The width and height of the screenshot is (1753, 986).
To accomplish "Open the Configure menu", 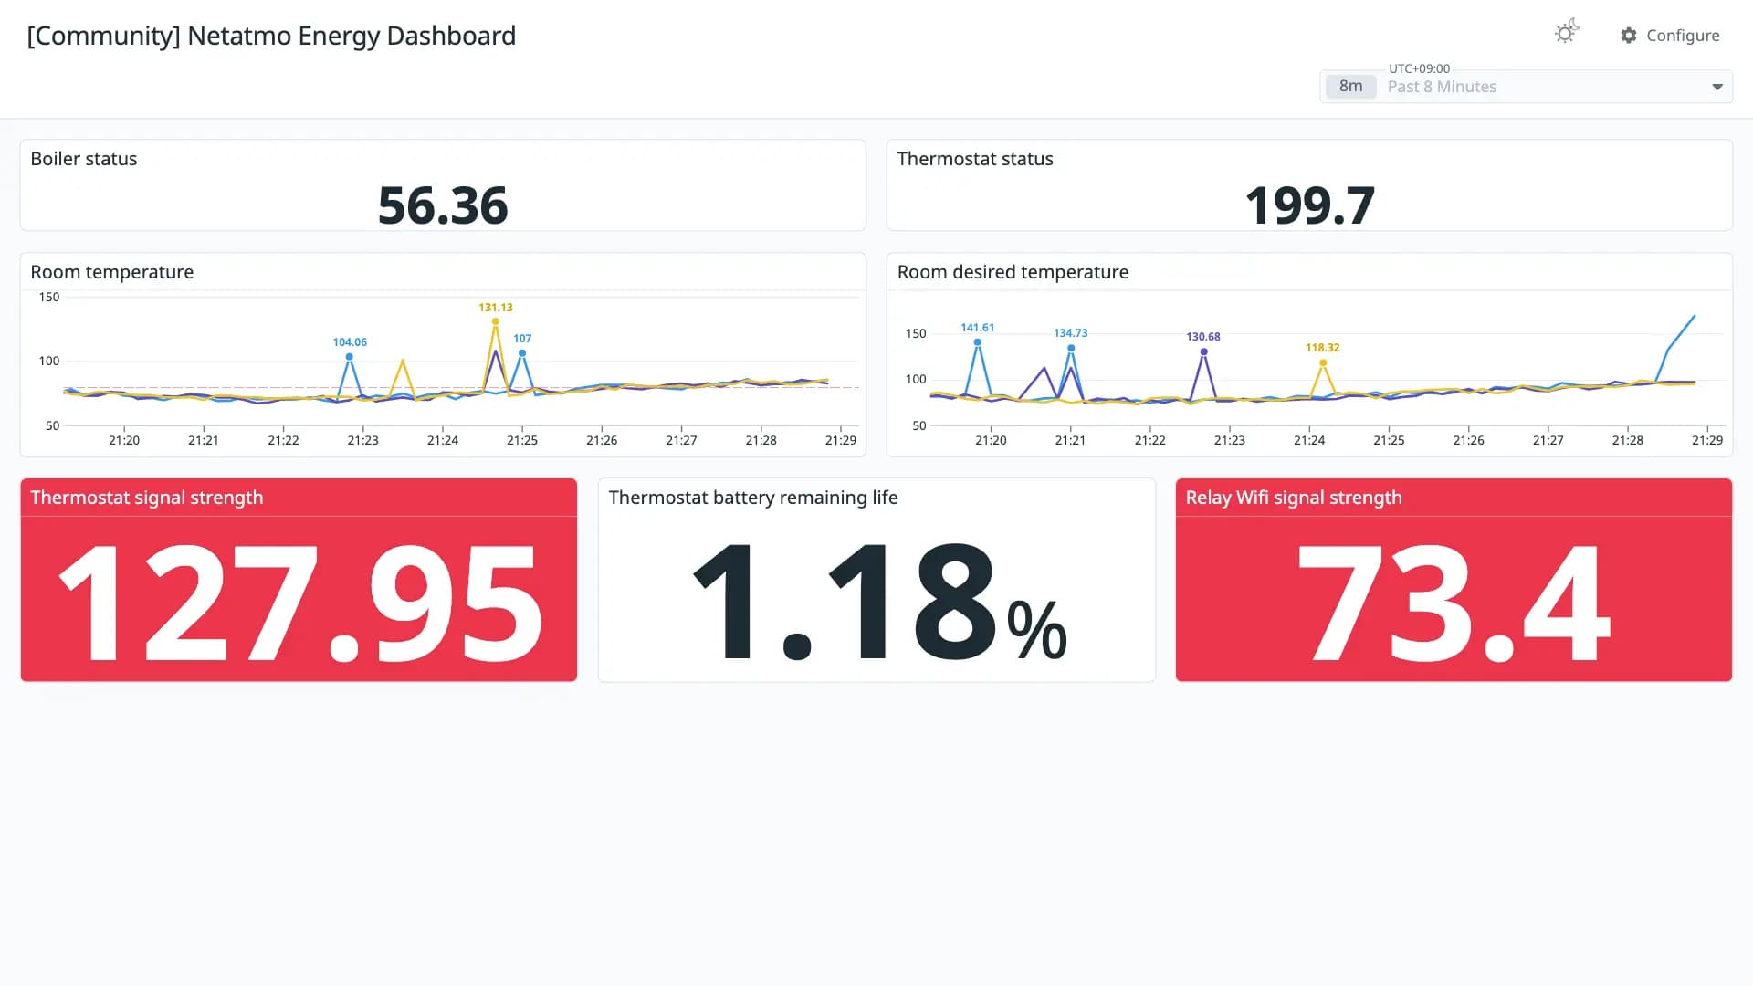I will pos(1670,35).
